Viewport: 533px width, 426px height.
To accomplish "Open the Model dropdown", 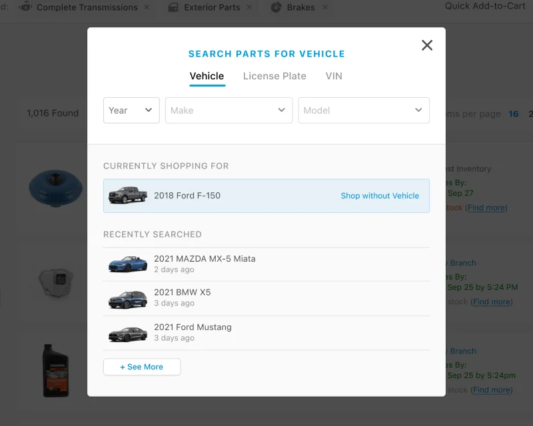I will [x=364, y=110].
